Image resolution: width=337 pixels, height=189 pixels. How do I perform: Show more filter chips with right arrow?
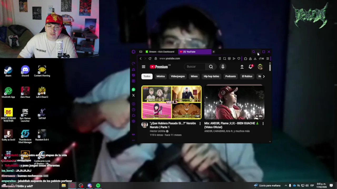pyautogui.click(x=264, y=76)
